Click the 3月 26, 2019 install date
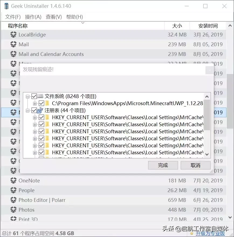The width and height of the screenshot is (234, 237). pyautogui.click(x=208, y=35)
